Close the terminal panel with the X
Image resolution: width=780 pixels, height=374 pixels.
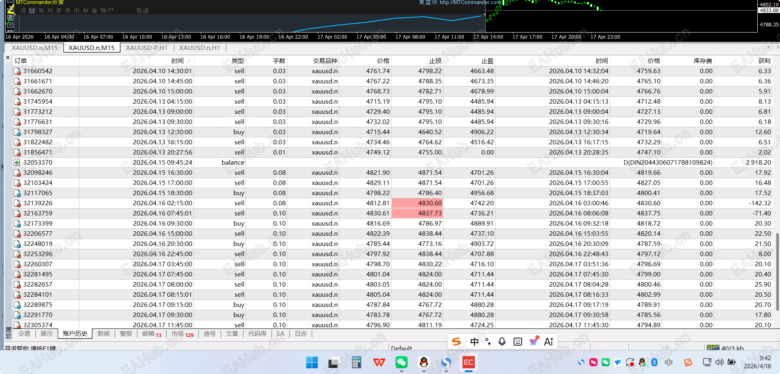pos(8,58)
